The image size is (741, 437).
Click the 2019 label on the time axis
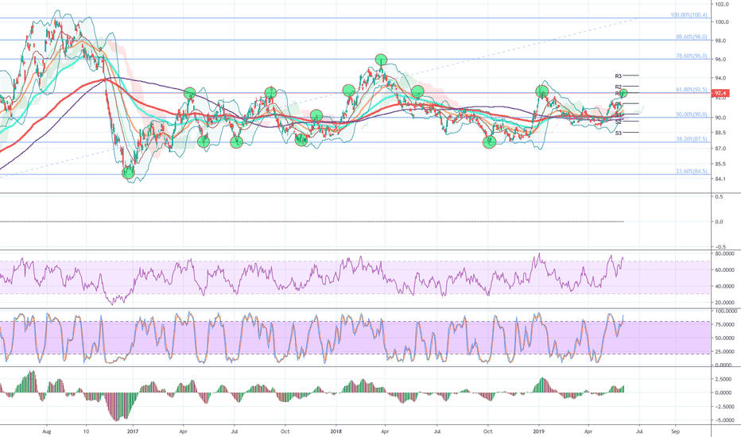click(x=538, y=431)
